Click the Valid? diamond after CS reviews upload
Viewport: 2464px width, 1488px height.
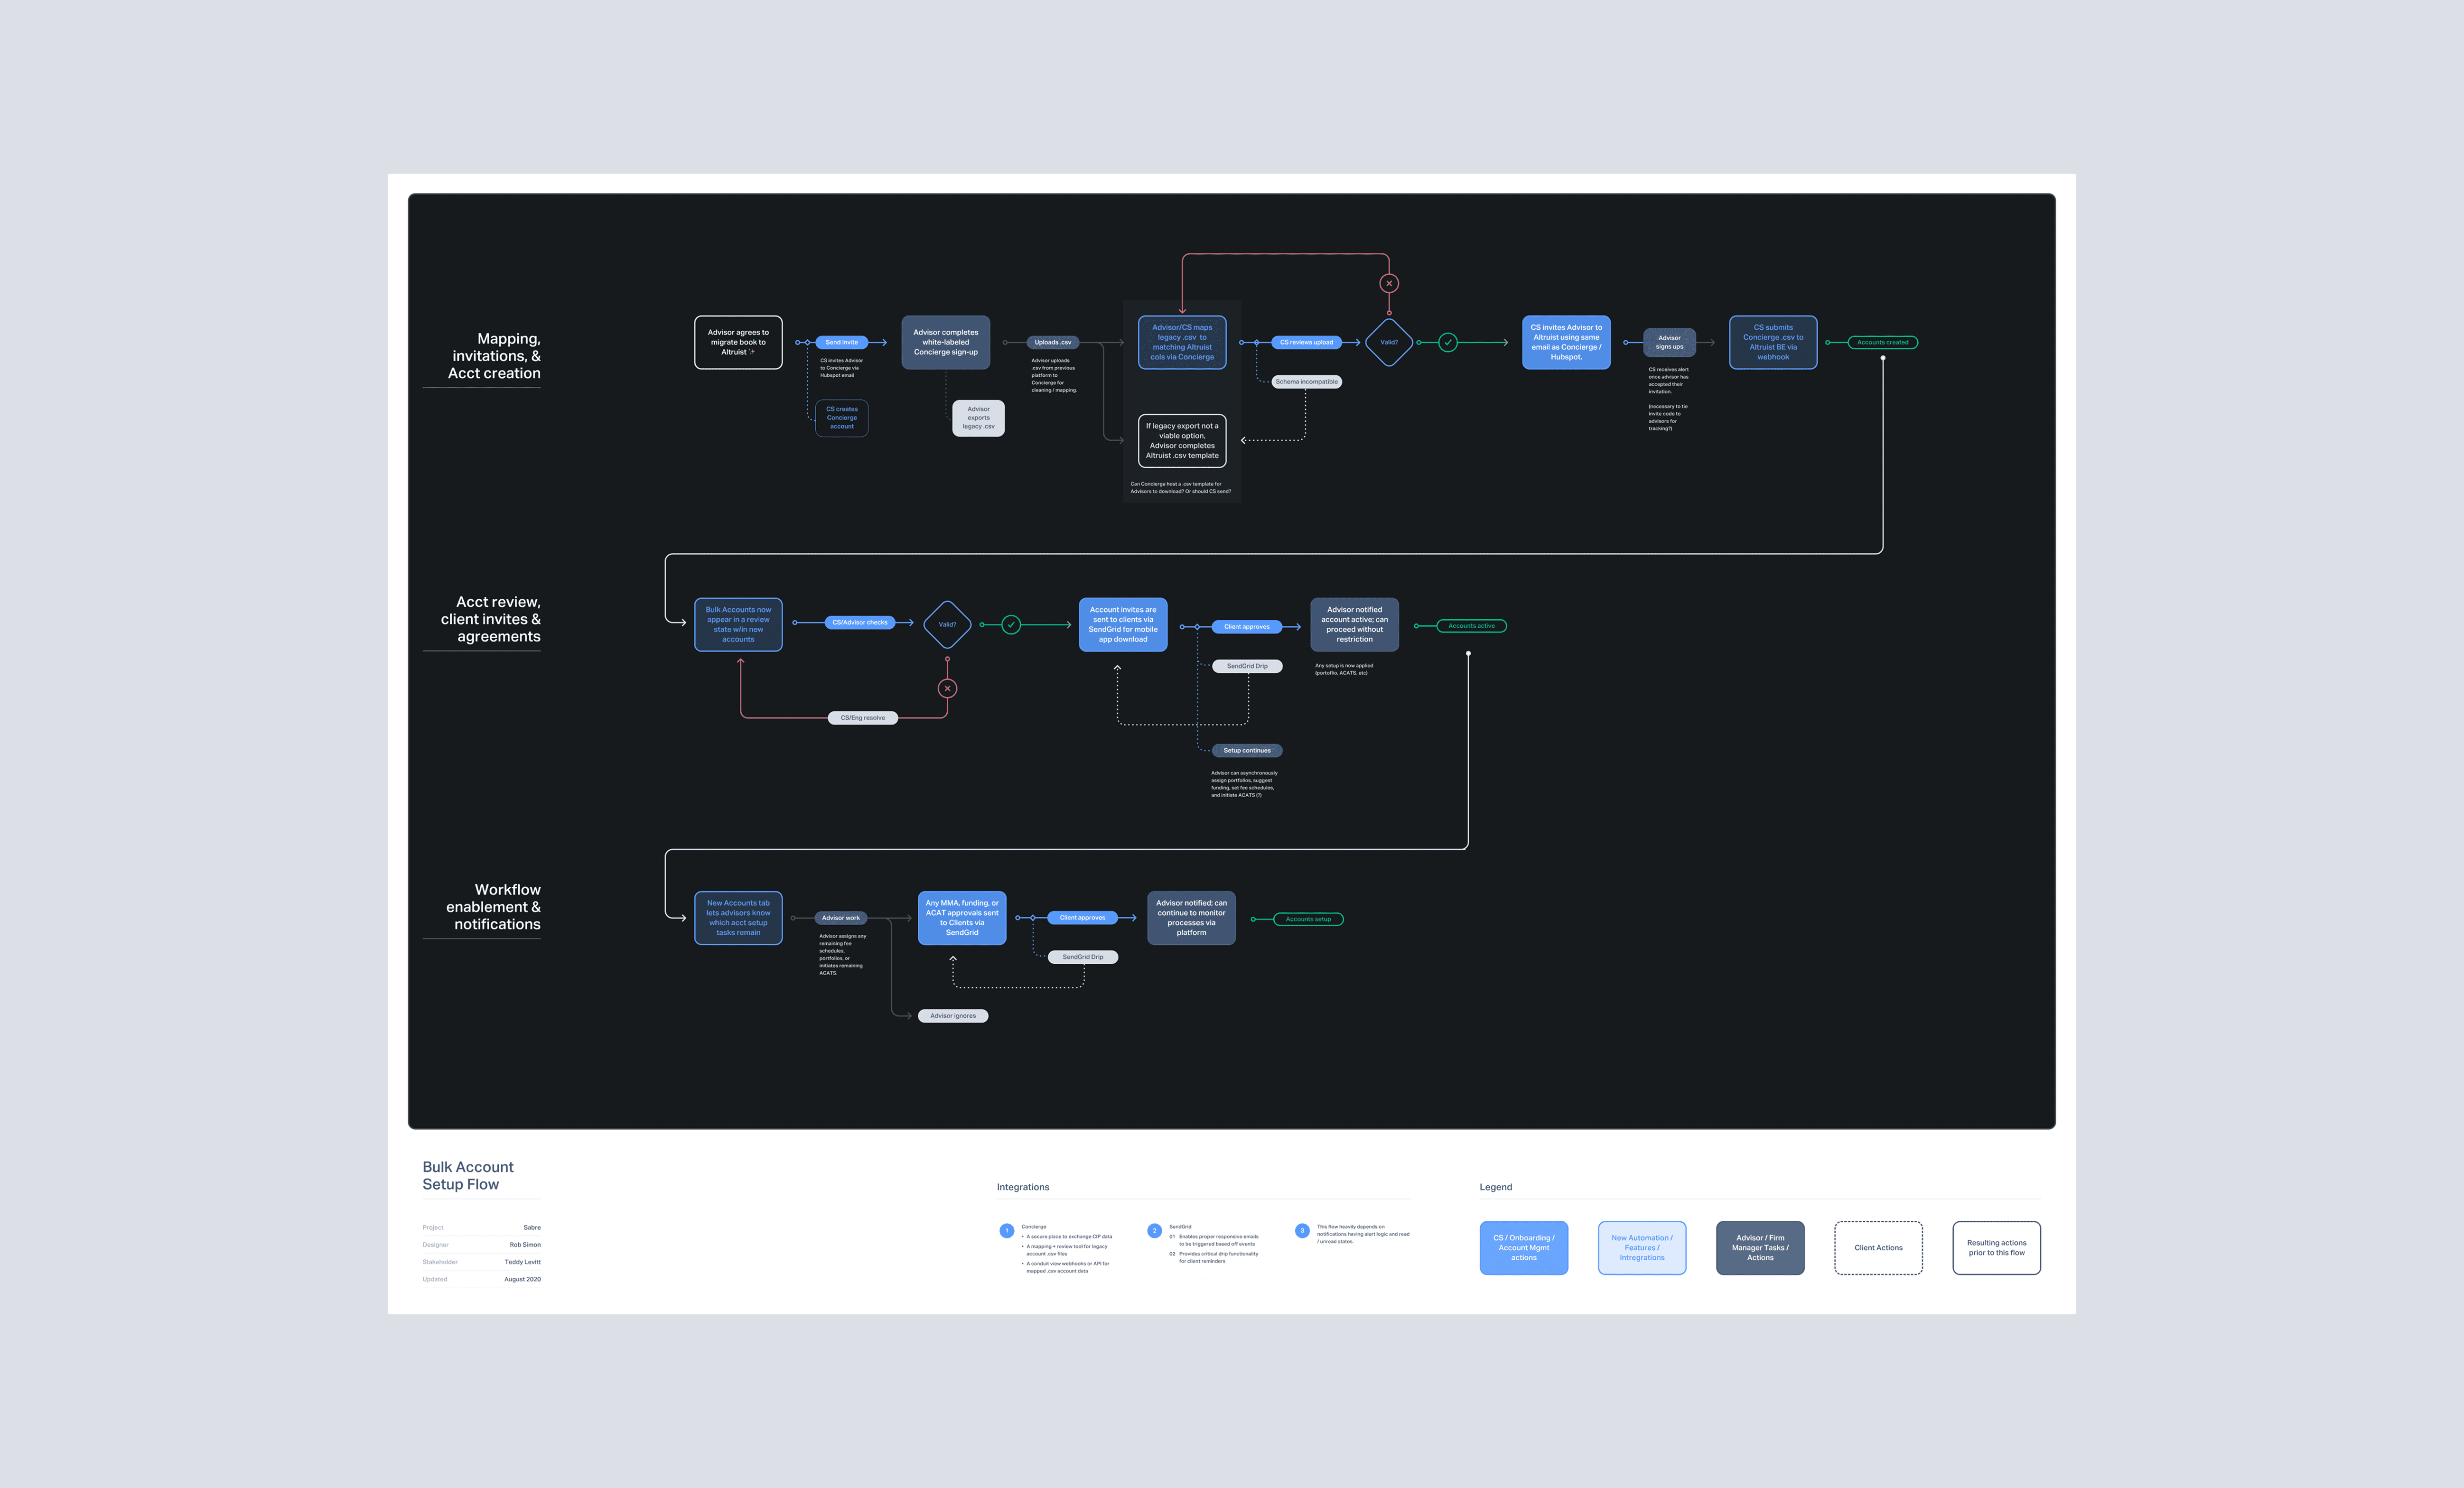1388,343
